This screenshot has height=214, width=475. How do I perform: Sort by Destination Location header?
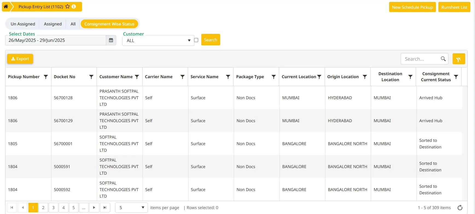click(x=390, y=77)
